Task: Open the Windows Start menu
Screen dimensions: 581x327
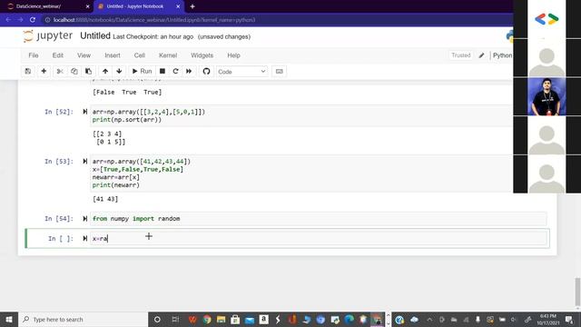Action: click(9, 319)
